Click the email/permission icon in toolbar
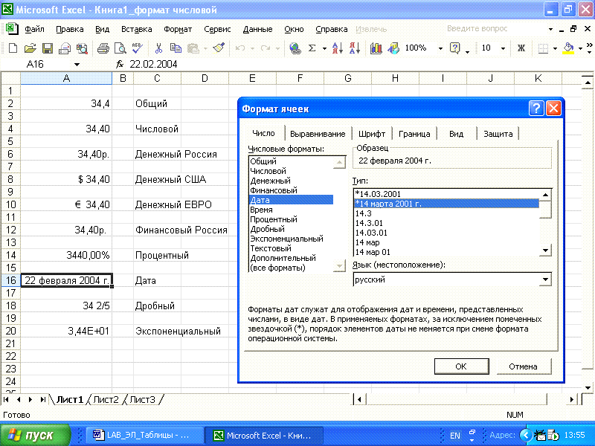This screenshot has width=595, height=446. click(65, 48)
